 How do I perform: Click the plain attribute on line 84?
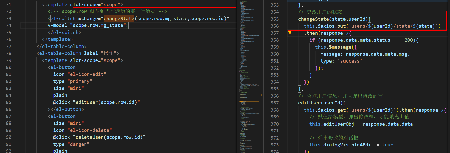pyautogui.click(x=60, y=95)
